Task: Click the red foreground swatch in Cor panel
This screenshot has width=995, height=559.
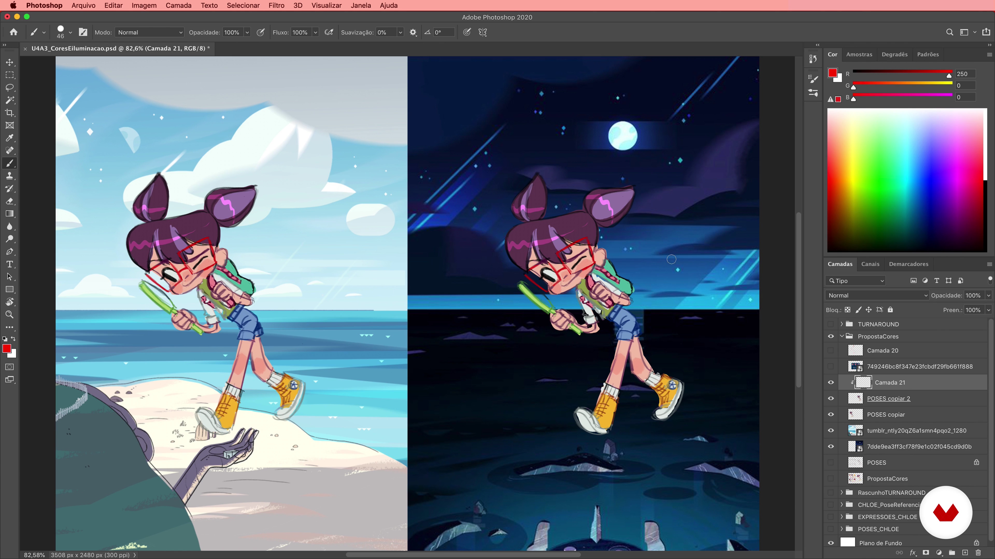Action: coord(832,73)
